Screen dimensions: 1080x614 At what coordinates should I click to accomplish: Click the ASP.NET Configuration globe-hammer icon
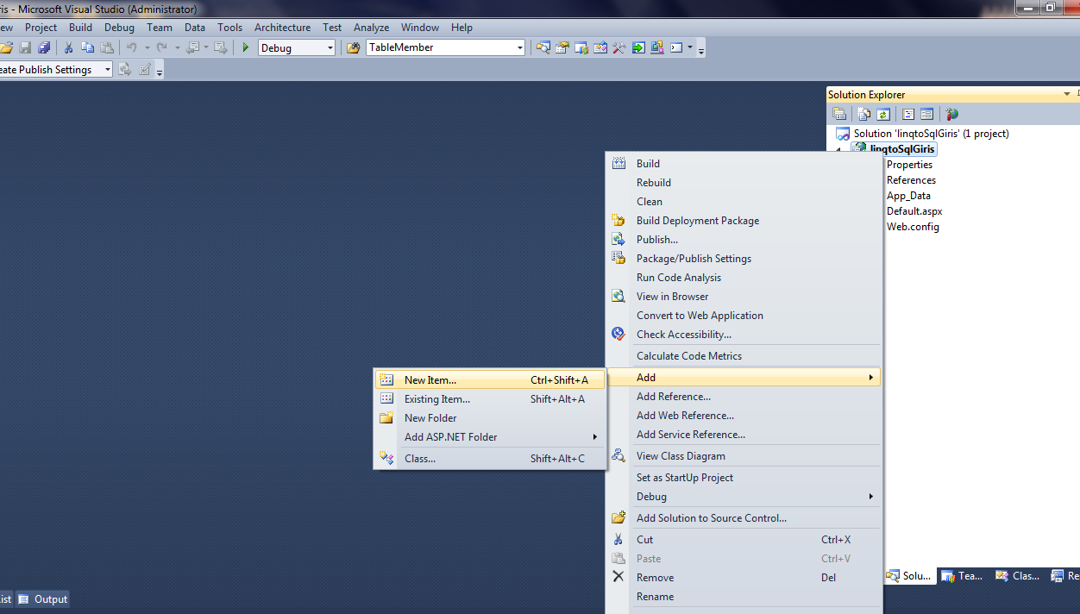(x=951, y=114)
